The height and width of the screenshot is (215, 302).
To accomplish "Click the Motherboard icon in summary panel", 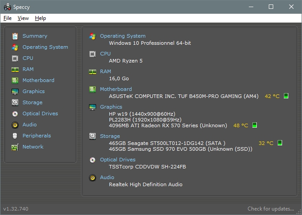I will [93, 89].
